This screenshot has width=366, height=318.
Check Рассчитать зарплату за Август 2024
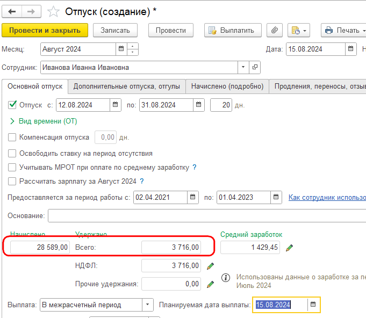[x=12, y=181]
